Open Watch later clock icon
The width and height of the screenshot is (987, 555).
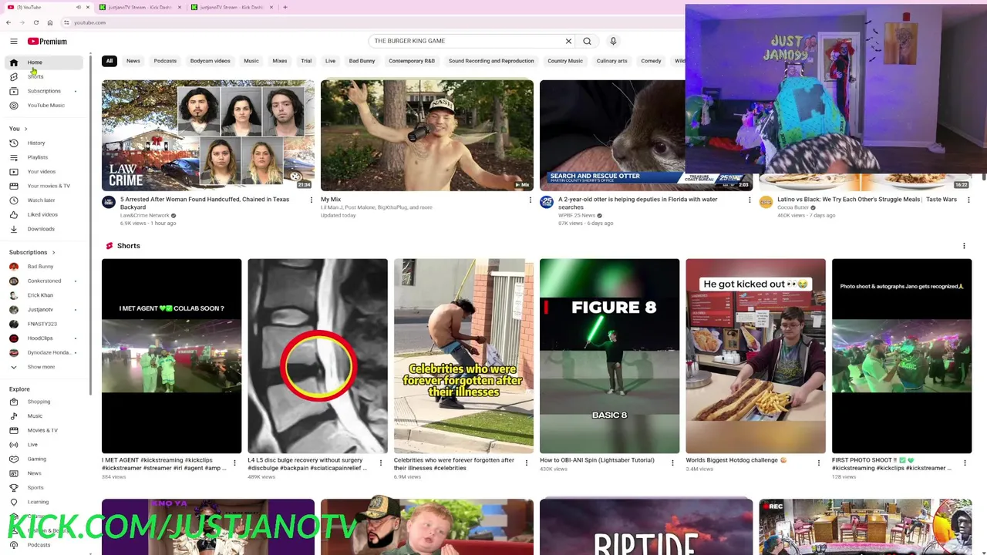pos(13,200)
